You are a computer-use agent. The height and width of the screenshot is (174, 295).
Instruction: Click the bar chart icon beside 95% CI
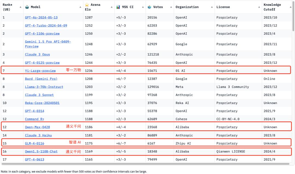point(118,7)
